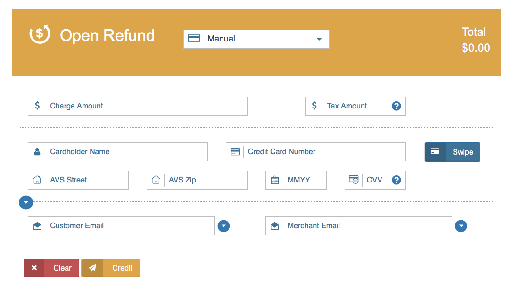Click the card-back icon beside CVV
The image size is (513, 298).
coord(355,180)
